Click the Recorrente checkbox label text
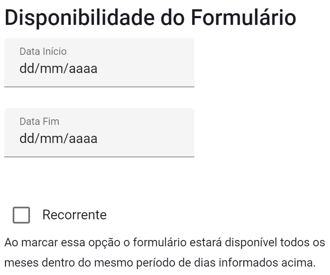 coord(74,215)
